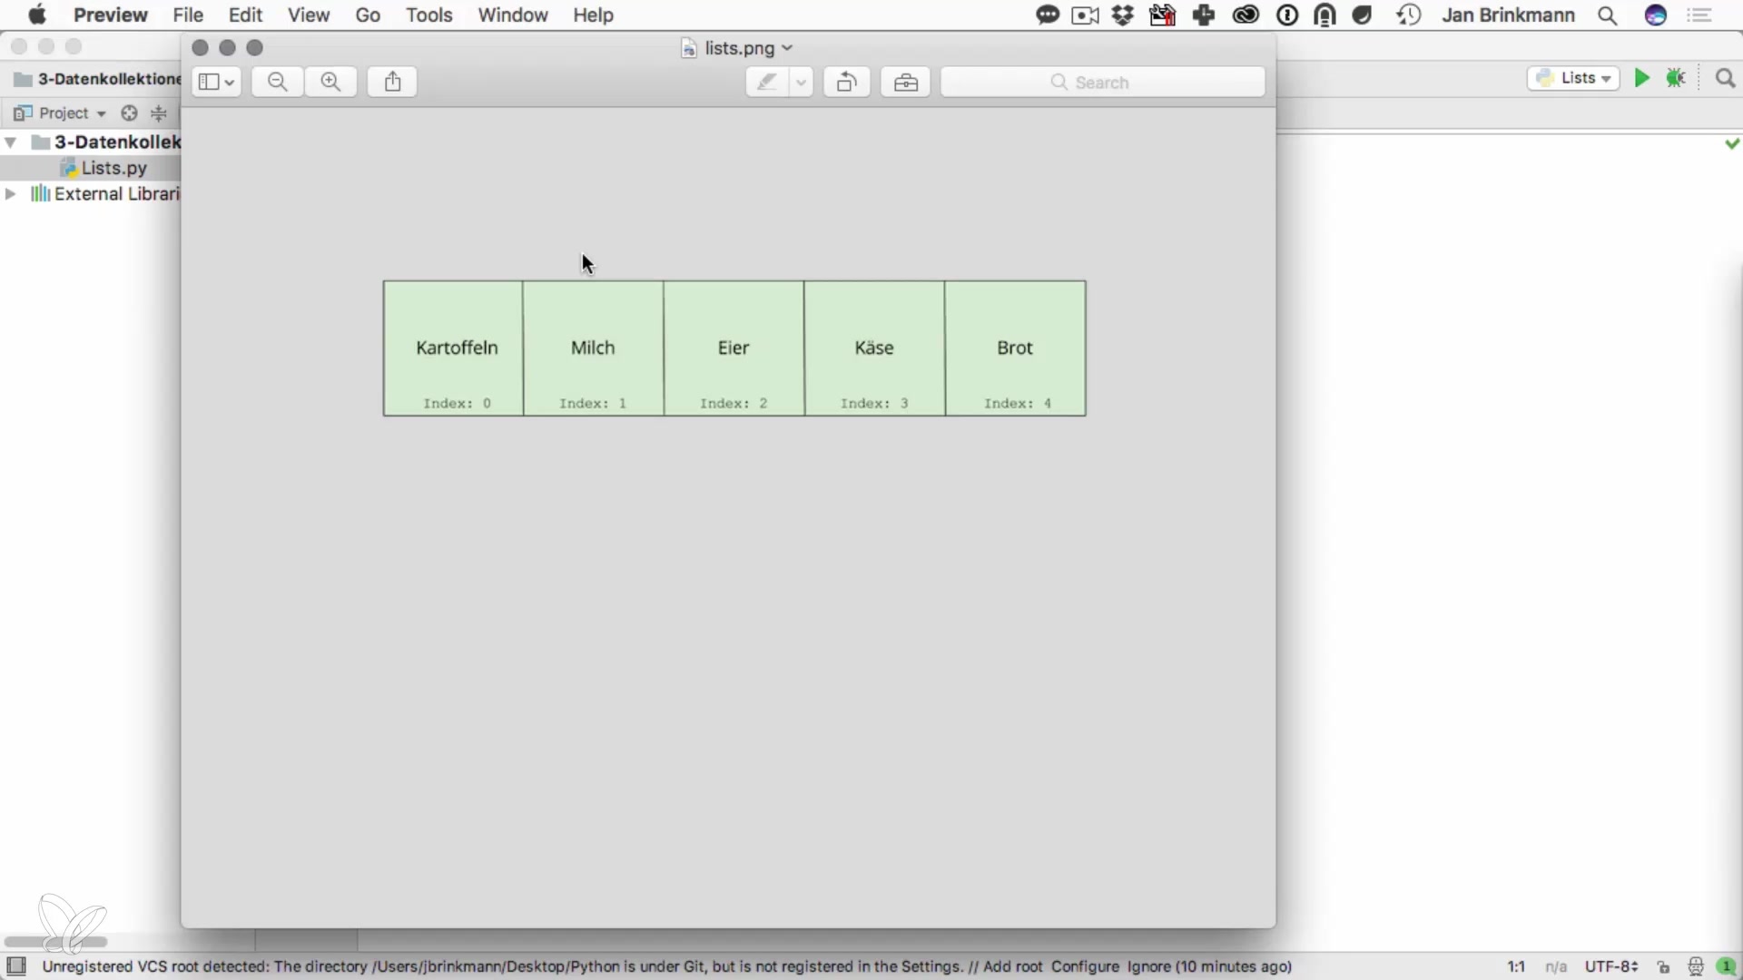Open the Tools menu
The width and height of the screenshot is (1743, 980).
pyautogui.click(x=428, y=15)
